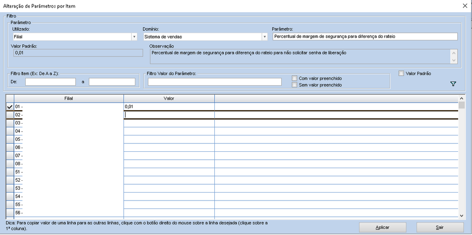Select the row selector for filial 04
The height and width of the screenshot is (235, 472).
pyautogui.click(x=10, y=131)
